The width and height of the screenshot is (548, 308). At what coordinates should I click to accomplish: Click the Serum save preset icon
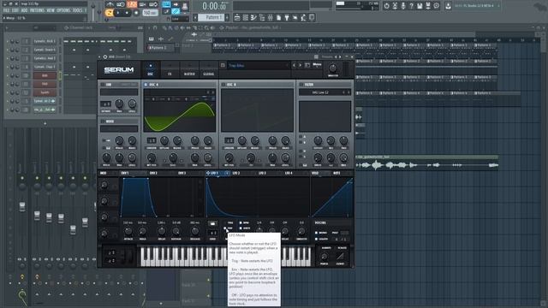pyautogui.click(x=223, y=65)
